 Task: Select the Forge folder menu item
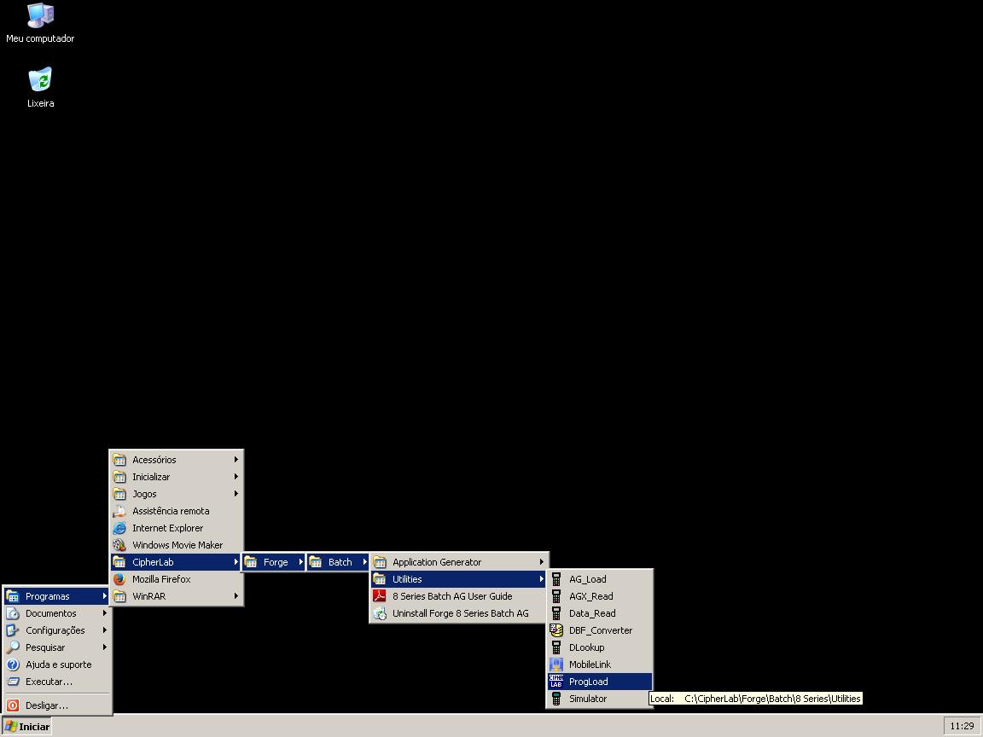coord(273,562)
